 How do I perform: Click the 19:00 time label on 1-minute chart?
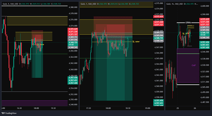147,108
